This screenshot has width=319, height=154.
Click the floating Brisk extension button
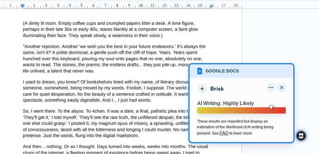tap(301, 136)
